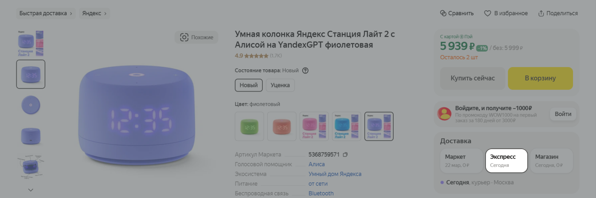
Task: Click the от сети power link
Action: 318,184
